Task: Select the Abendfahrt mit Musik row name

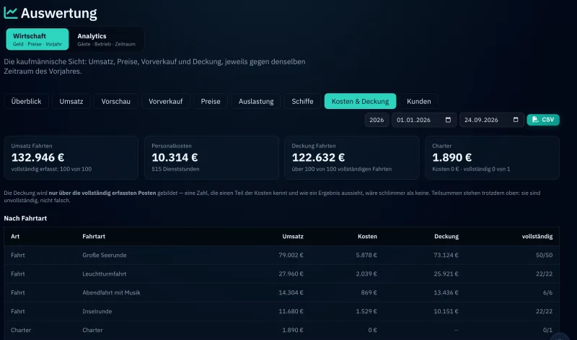Action: pos(112,293)
